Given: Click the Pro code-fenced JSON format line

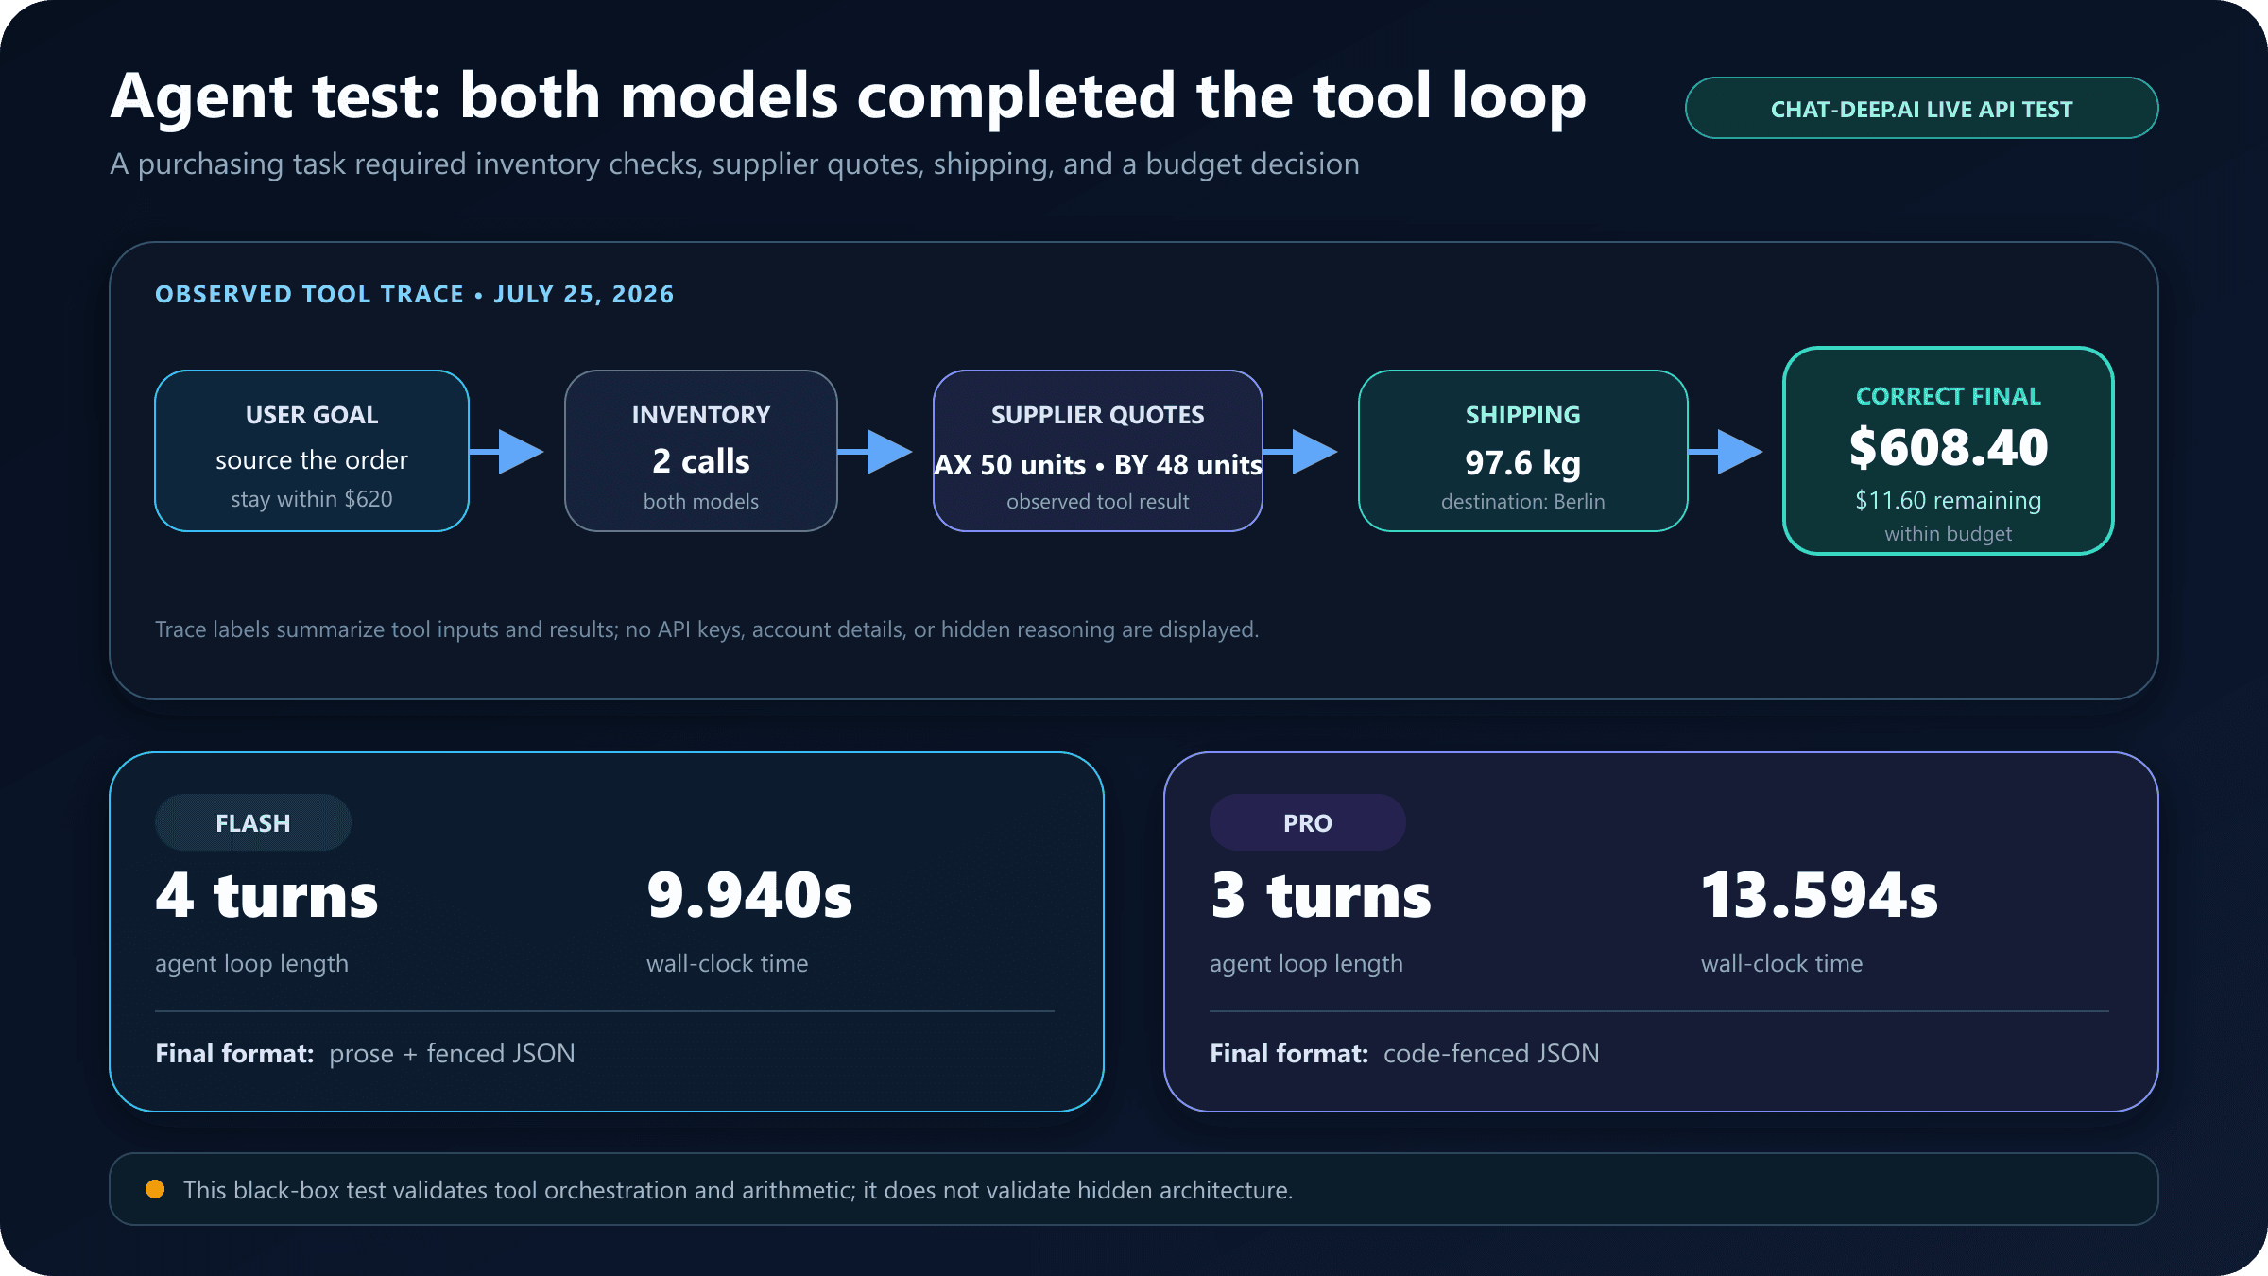Looking at the screenshot, I should point(1404,1054).
